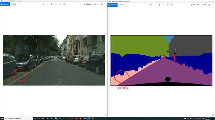Viewport: 215px width, 120px height.
Task: Click the street photo in left window
Action: 54,60
